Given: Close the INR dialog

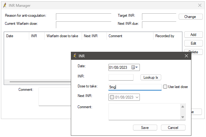Looking at the screenshot, I should pyautogui.click(x=186, y=56).
